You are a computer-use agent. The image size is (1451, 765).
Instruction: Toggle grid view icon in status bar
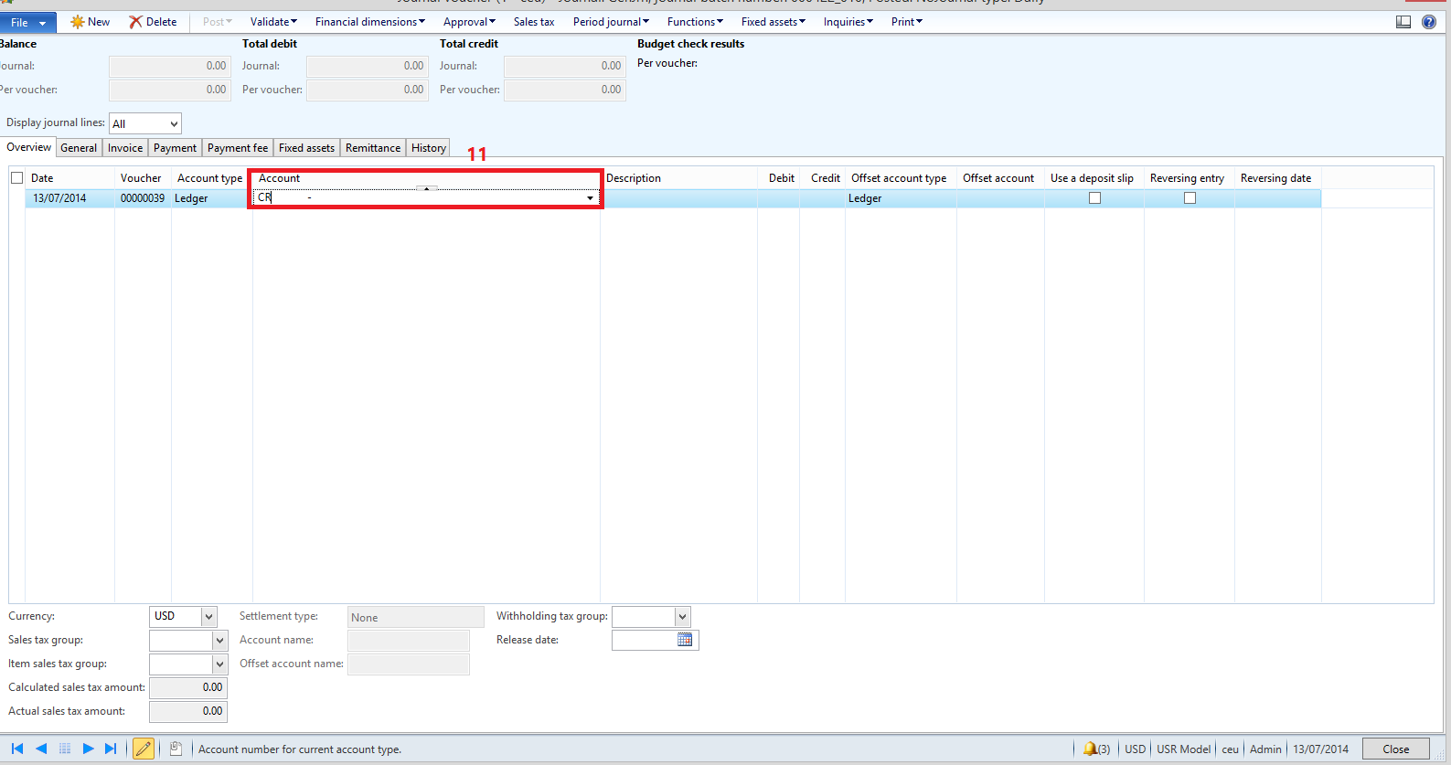point(65,749)
